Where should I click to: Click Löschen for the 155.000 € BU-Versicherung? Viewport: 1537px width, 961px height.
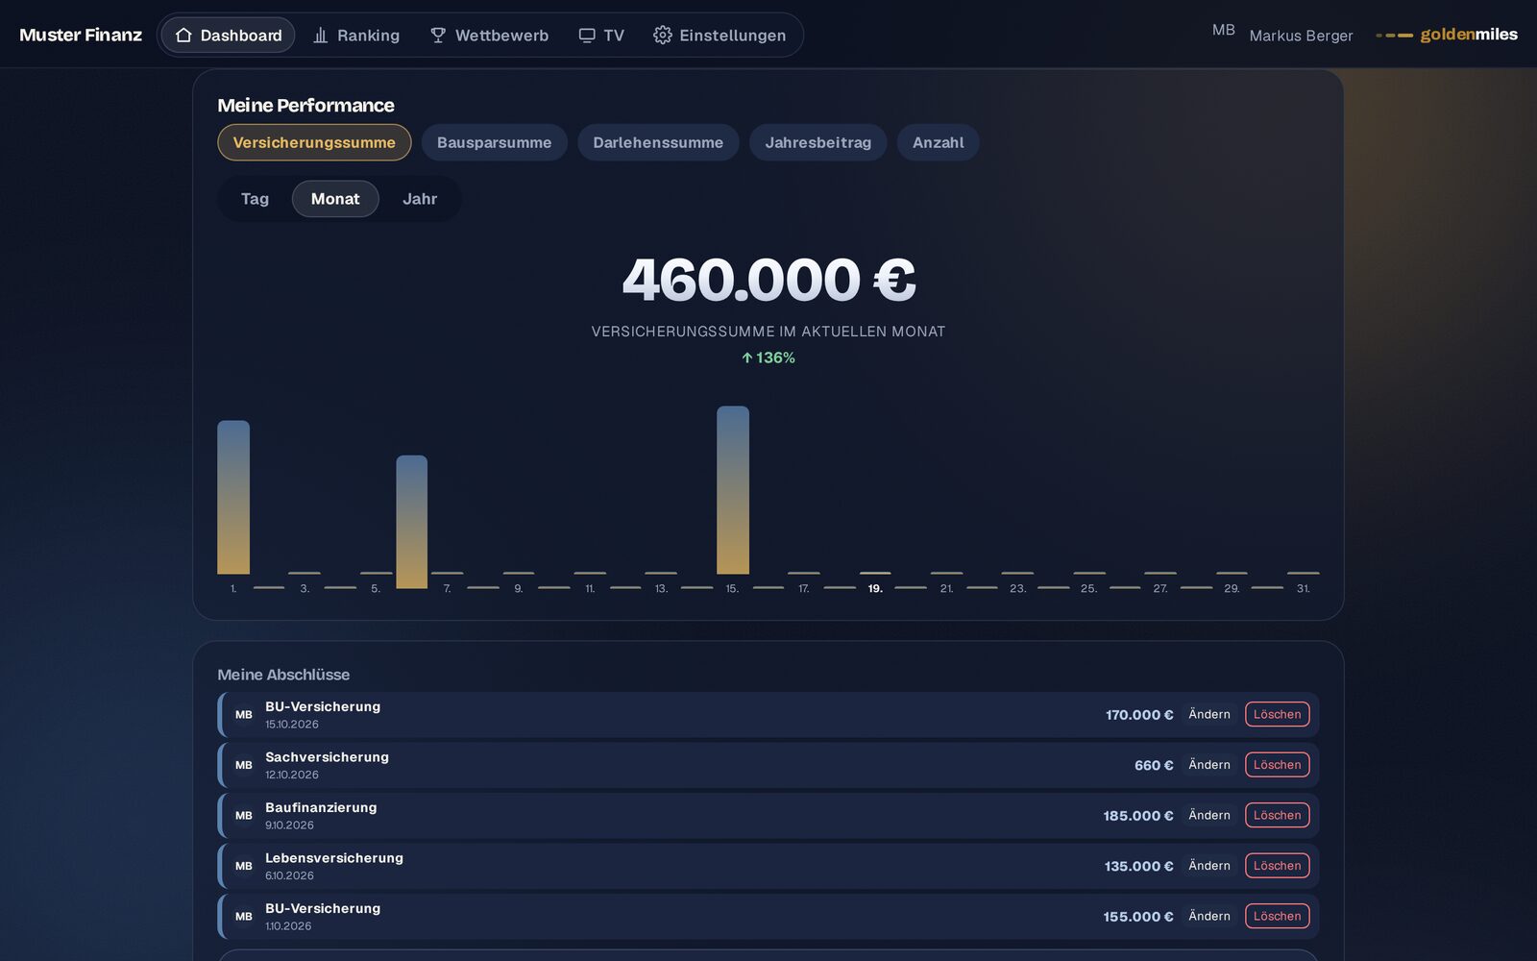point(1278,916)
